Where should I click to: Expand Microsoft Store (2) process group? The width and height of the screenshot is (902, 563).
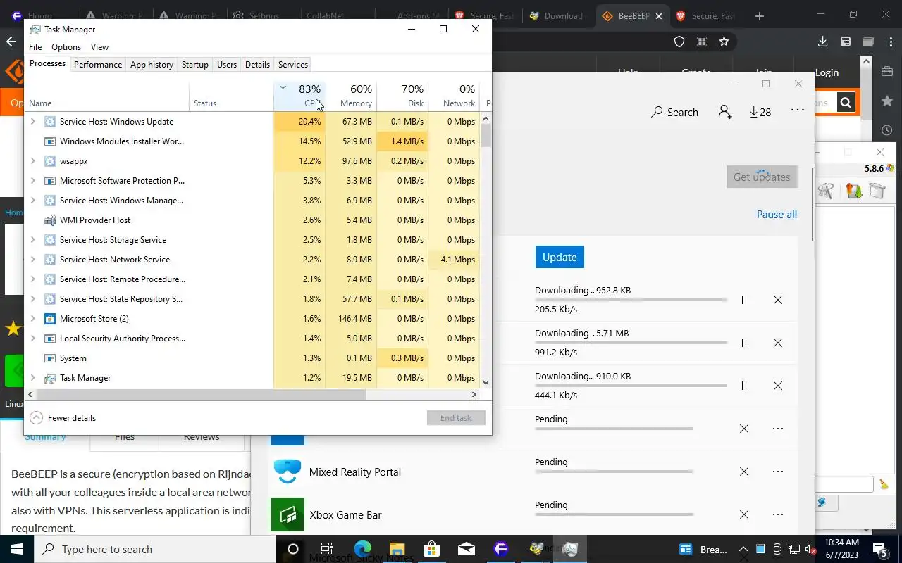point(32,319)
